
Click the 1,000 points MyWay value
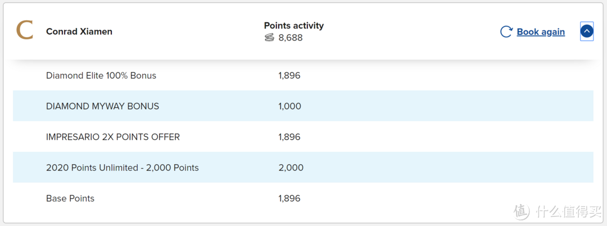click(289, 106)
